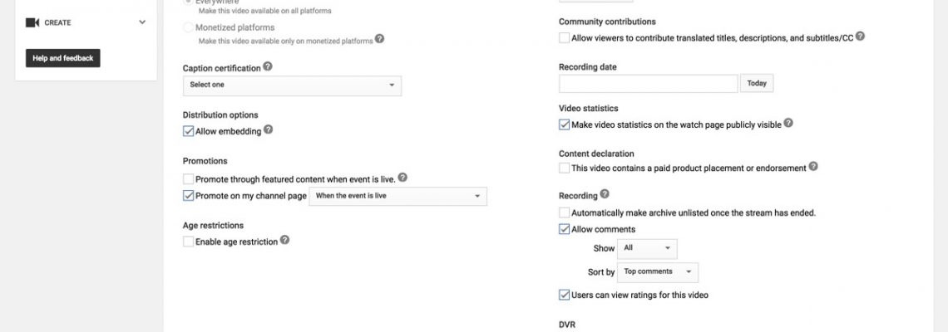The image size is (948, 332).
Task: Open the Sort by Top comments dropdown
Action: click(x=658, y=271)
